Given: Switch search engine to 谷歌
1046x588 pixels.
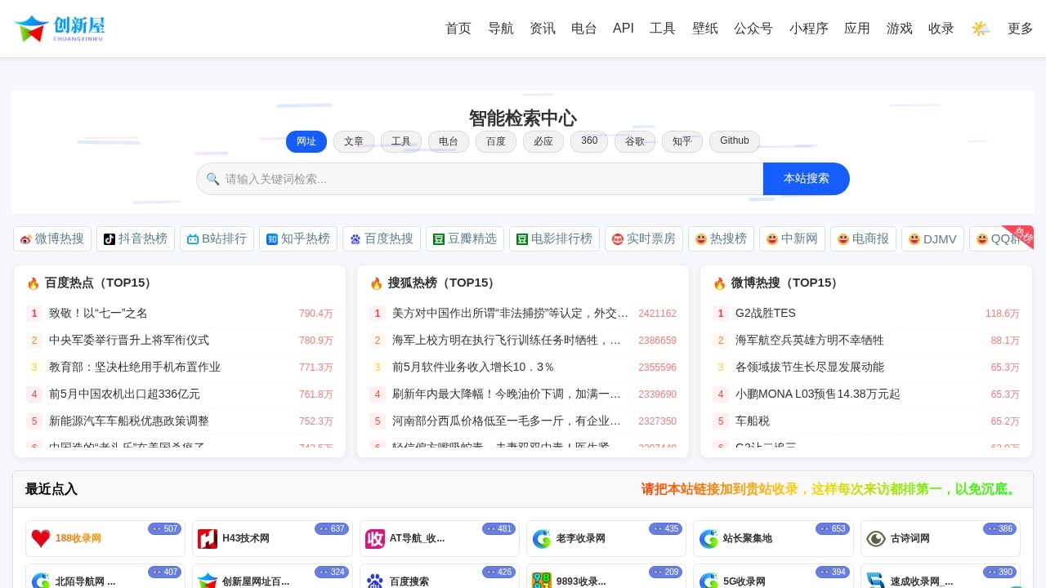Looking at the screenshot, I should pyautogui.click(x=635, y=141).
